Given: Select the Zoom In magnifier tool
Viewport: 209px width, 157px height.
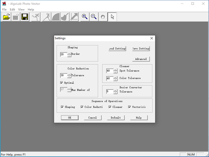Looking at the screenshot, I should click(85, 17).
